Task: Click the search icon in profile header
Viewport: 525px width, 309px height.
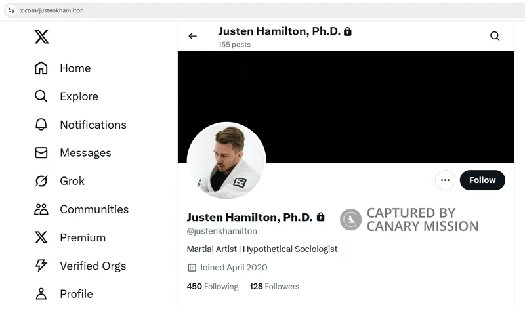Action: 495,36
